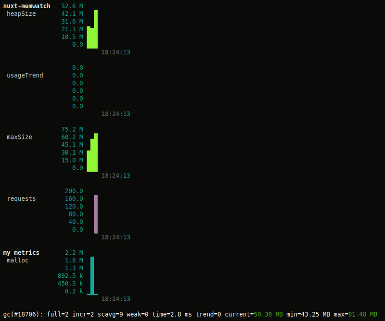Image resolution: width=385 pixels, height=321 pixels.
Task: Click the 18:24:13 timestamp under heapSize
Action: (x=115, y=52)
